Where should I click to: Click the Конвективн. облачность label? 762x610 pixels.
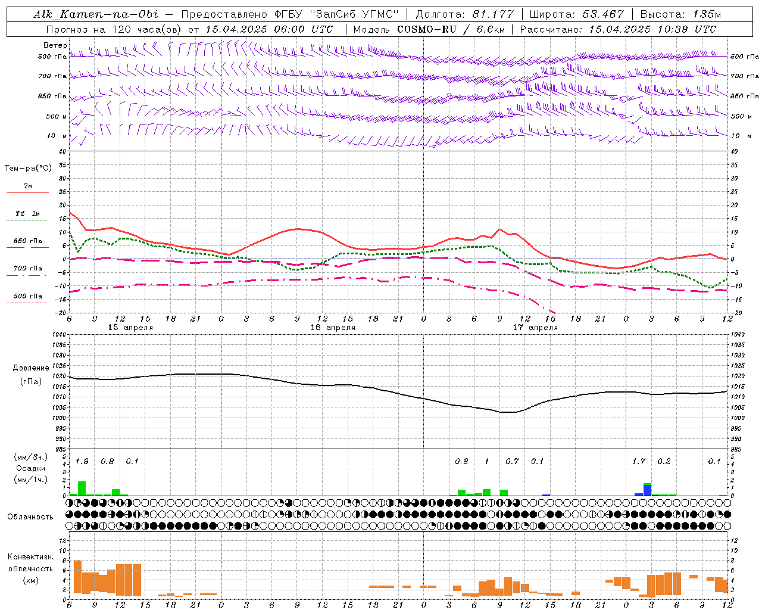click(30, 563)
